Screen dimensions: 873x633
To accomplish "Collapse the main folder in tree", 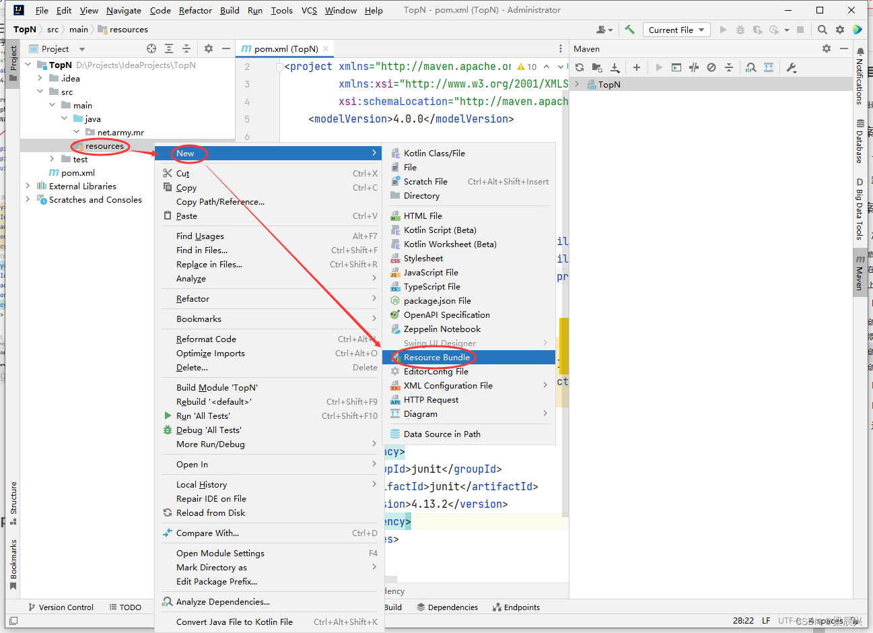I will [53, 106].
